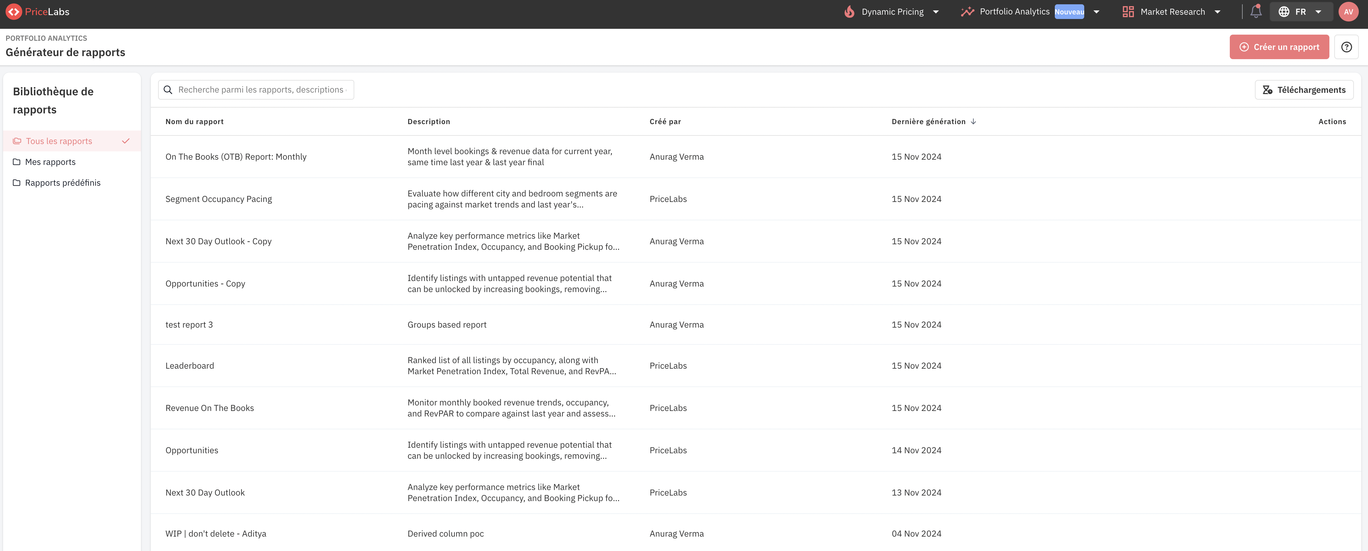
Task: Click the Nom du rapport column header
Action: coord(194,122)
